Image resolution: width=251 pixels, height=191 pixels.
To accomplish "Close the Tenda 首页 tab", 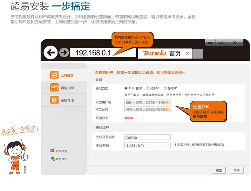I will click(187, 54).
